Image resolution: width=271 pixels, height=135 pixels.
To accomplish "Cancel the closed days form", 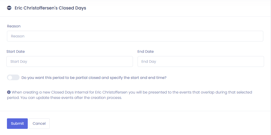I will pyautogui.click(x=39, y=123).
